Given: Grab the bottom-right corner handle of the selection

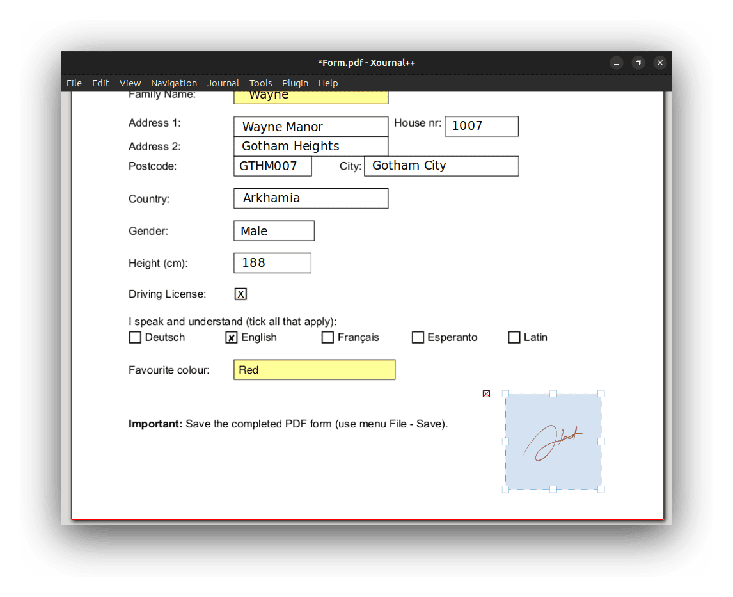Looking at the screenshot, I should pos(601,490).
